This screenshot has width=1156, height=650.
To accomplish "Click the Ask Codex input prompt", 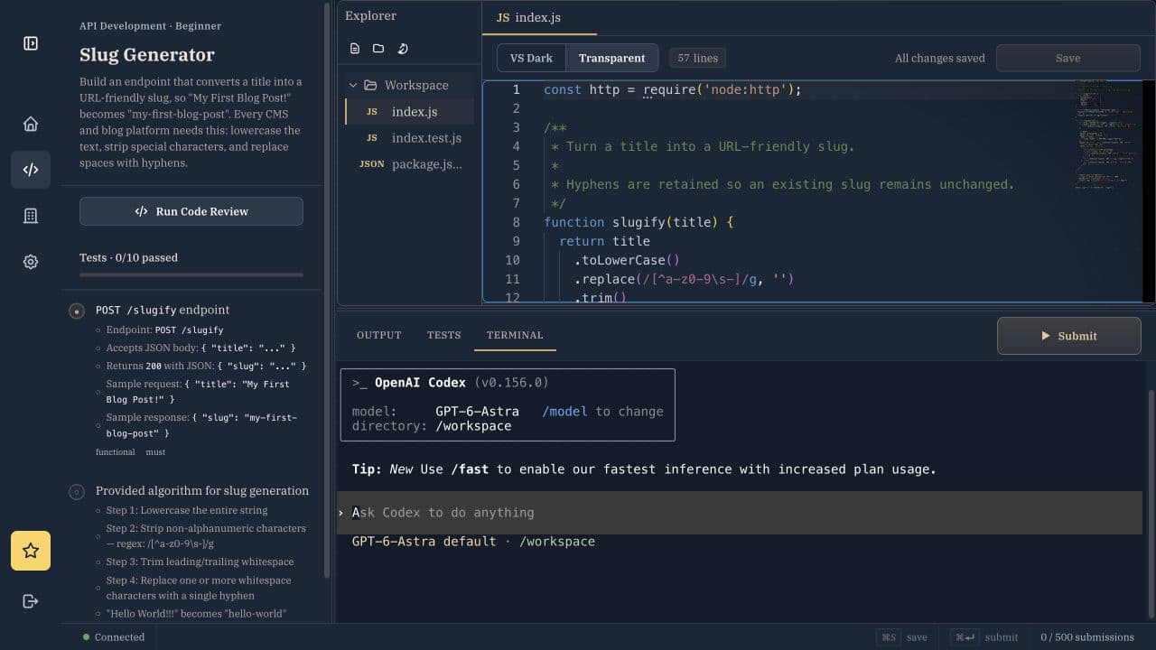I will point(740,512).
